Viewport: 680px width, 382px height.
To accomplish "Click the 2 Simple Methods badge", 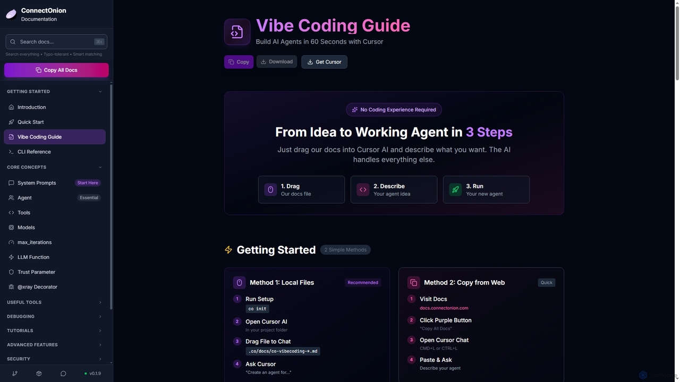I will click(x=345, y=250).
